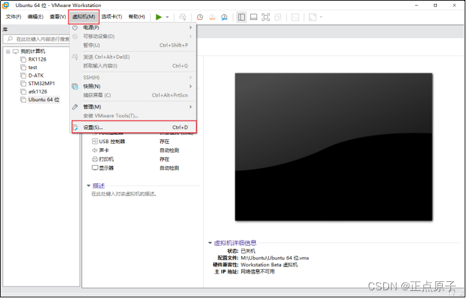Image resolution: width=466 pixels, height=298 pixels.
Task: Open the power options dropdown arrow
Action: pyautogui.click(x=167, y=17)
